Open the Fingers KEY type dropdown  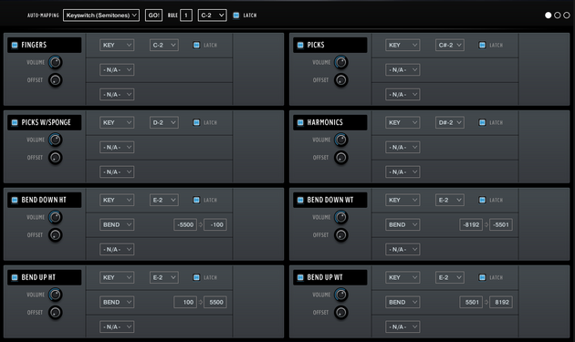(x=117, y=45)
